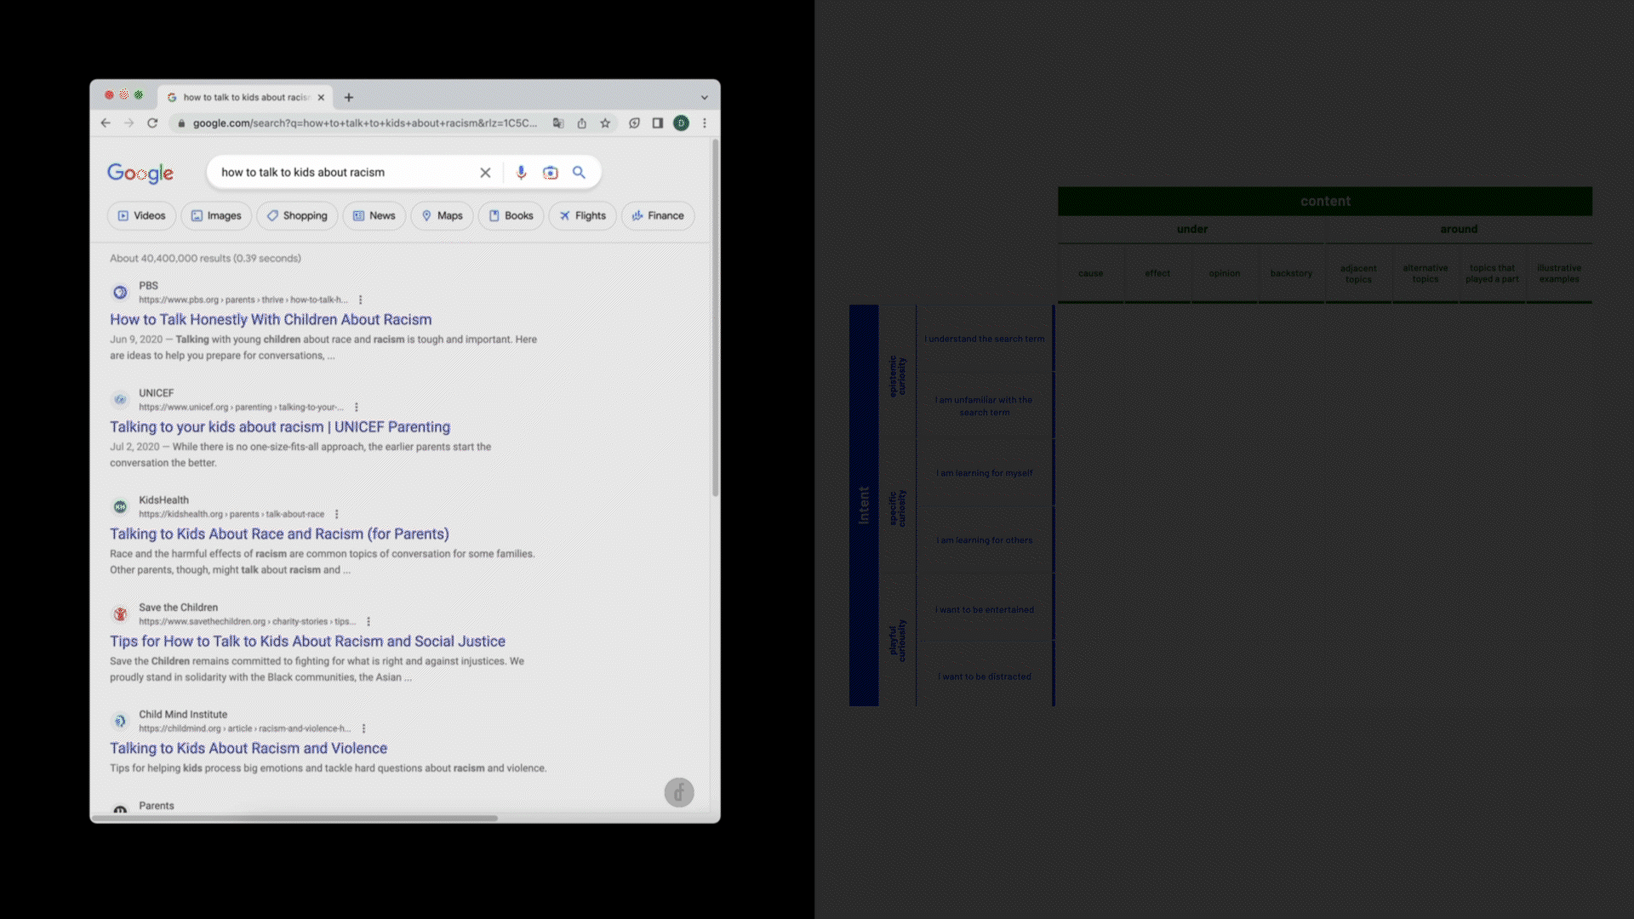The image size is (1634, 919).
Task: Open Google Lens image search
Action: (x=551, y=173)
